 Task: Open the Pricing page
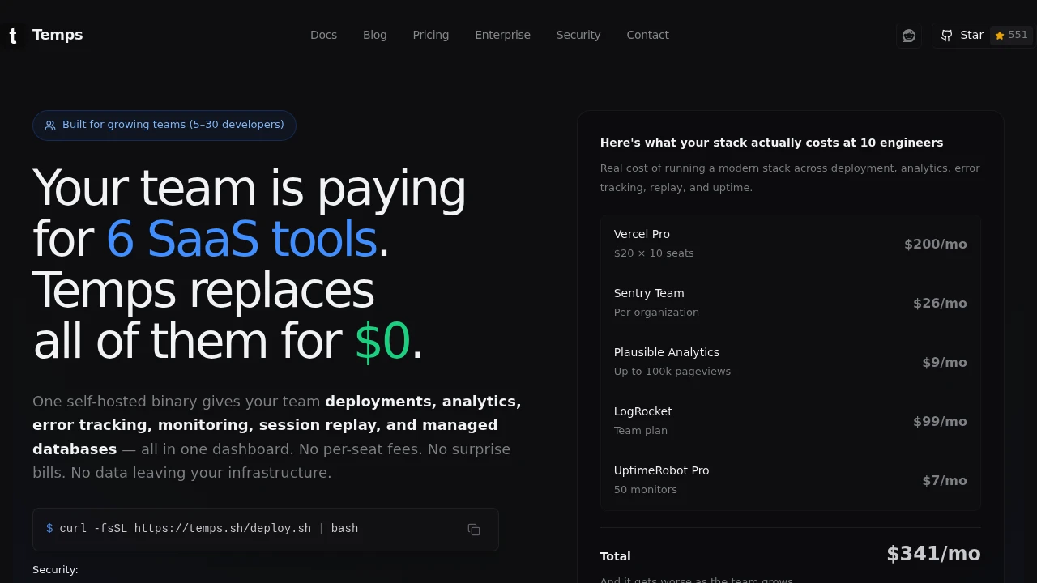(431, 35)
